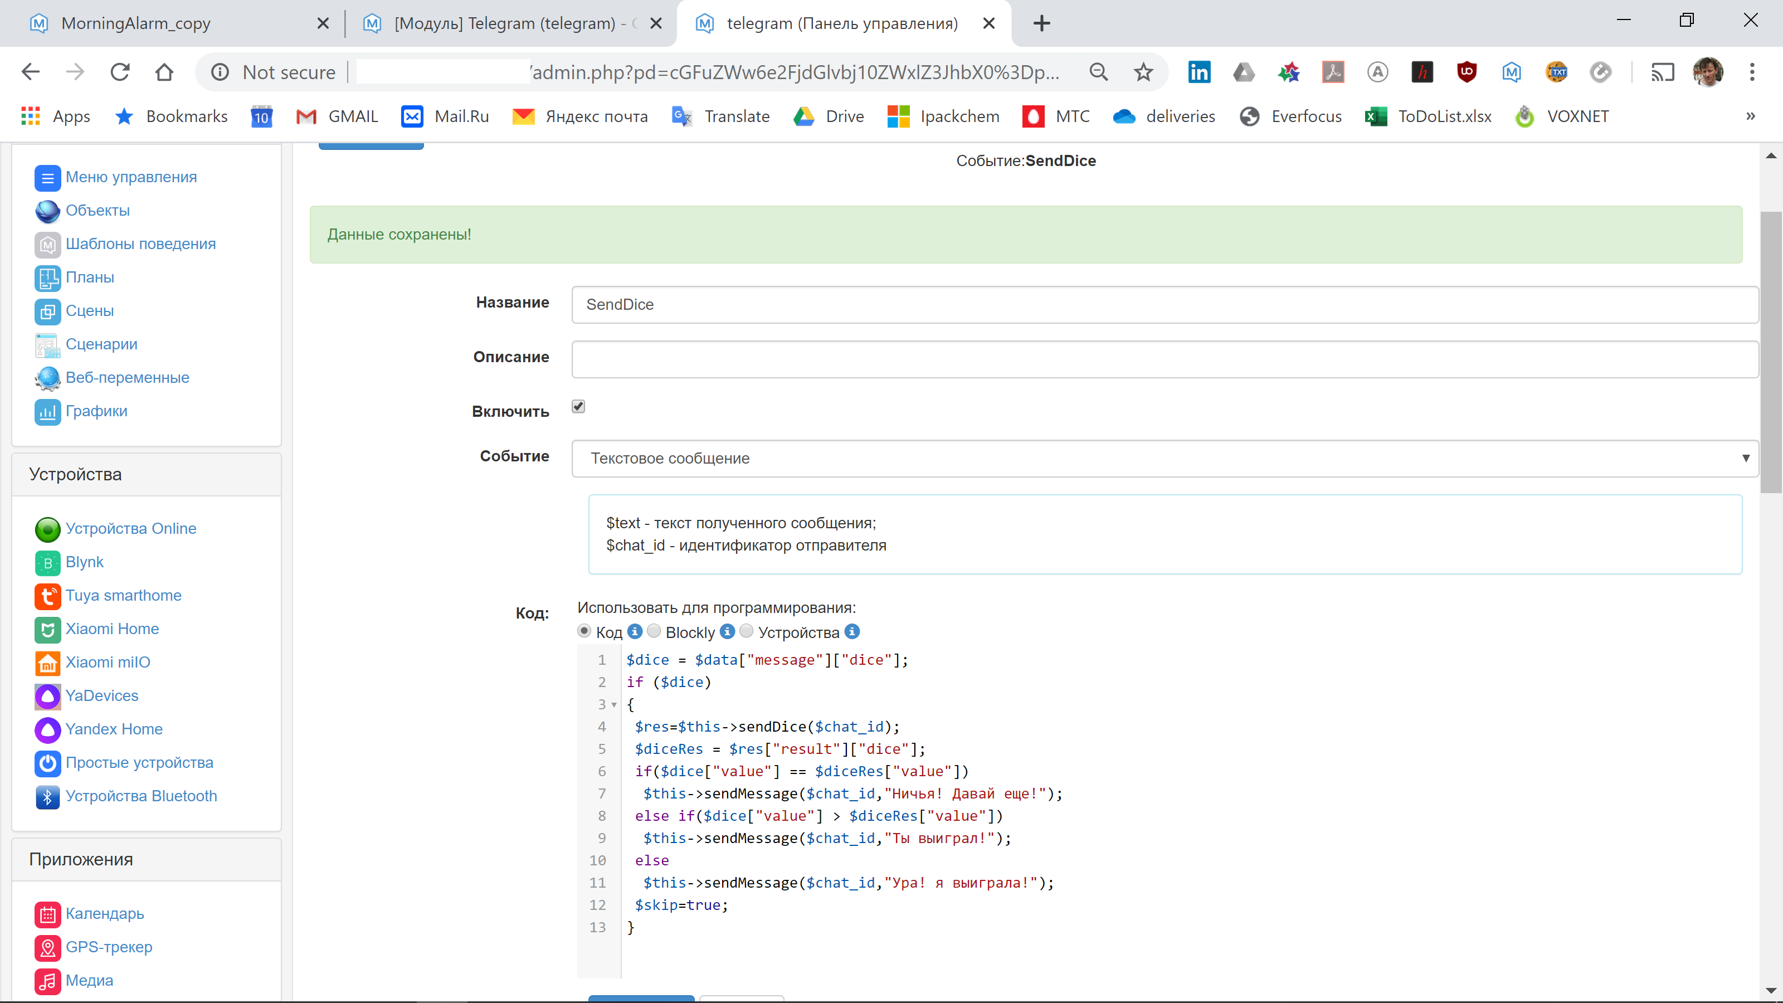Uncheck the Включить checkbox

coord(579,407)
